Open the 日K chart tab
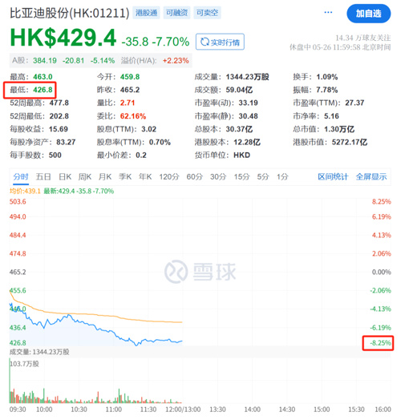 tap(65, 177)
